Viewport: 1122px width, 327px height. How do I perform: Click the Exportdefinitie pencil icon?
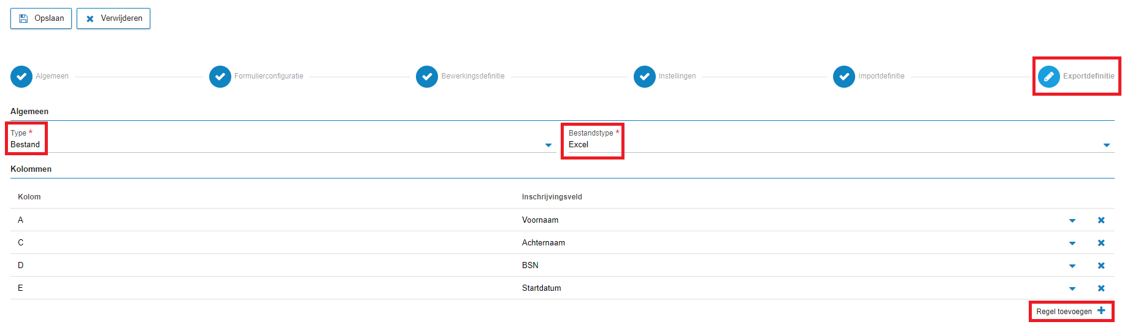1049,77
